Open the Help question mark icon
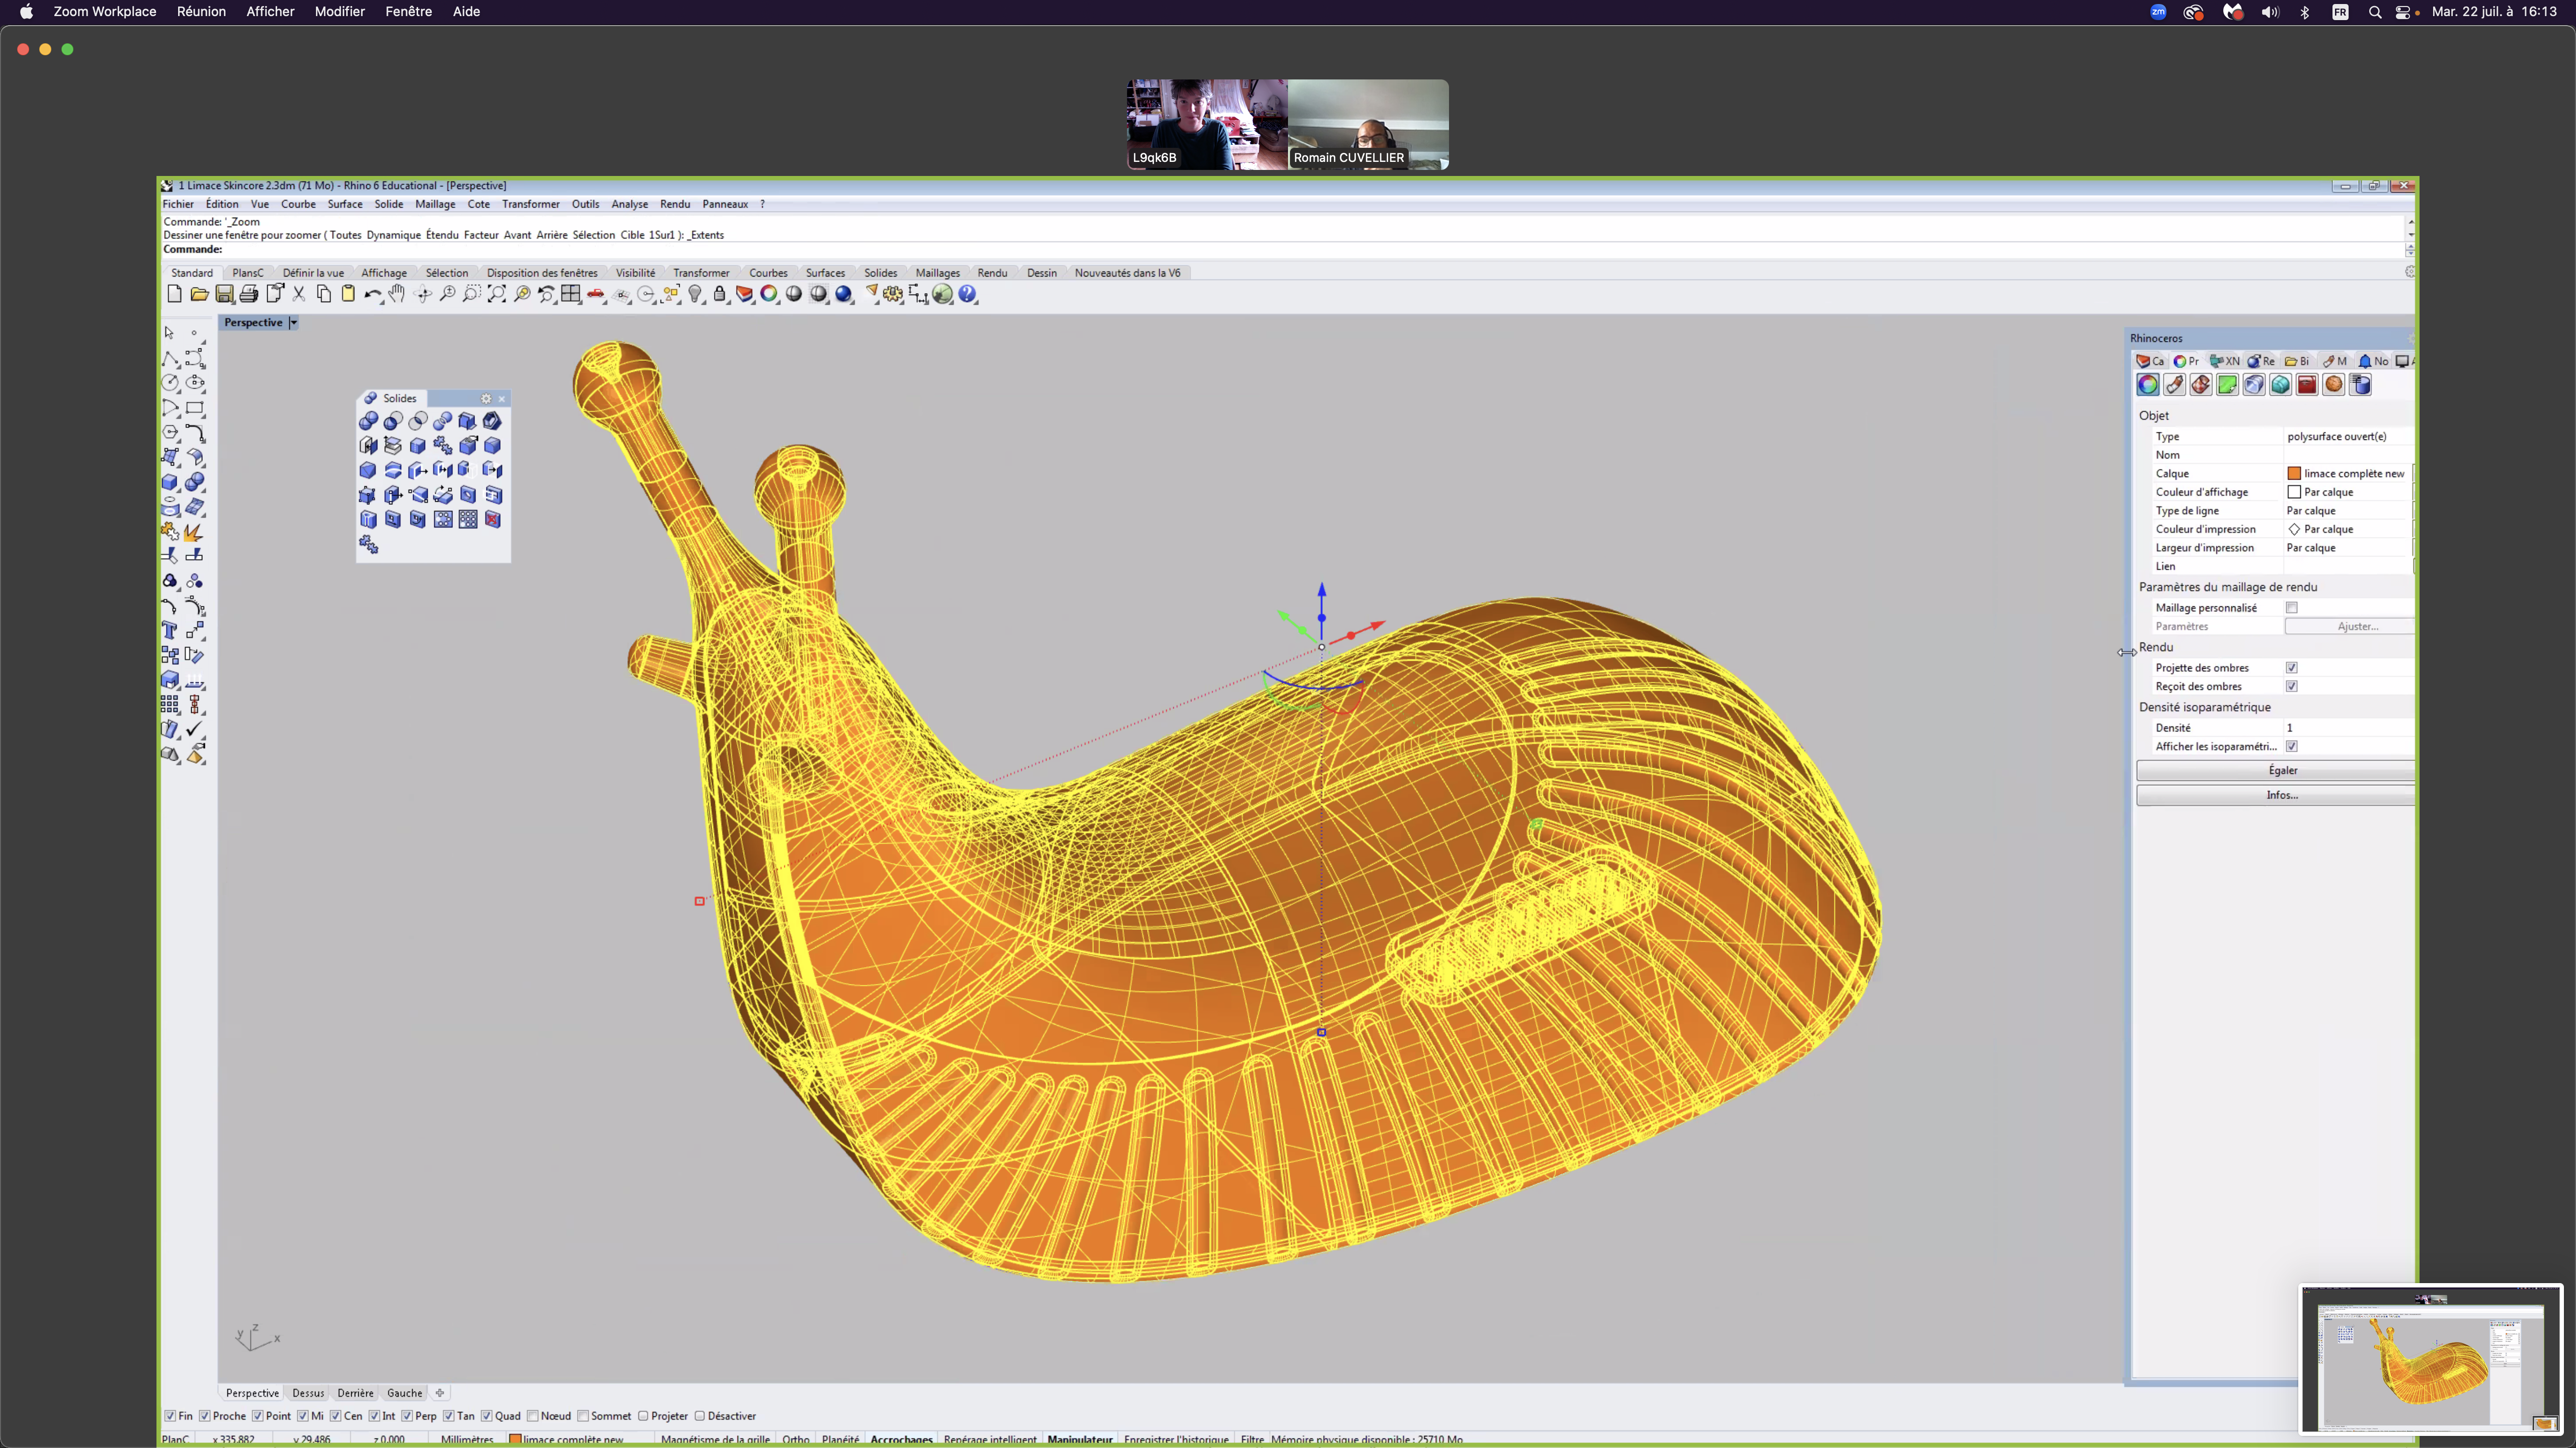 coord(967,294)
